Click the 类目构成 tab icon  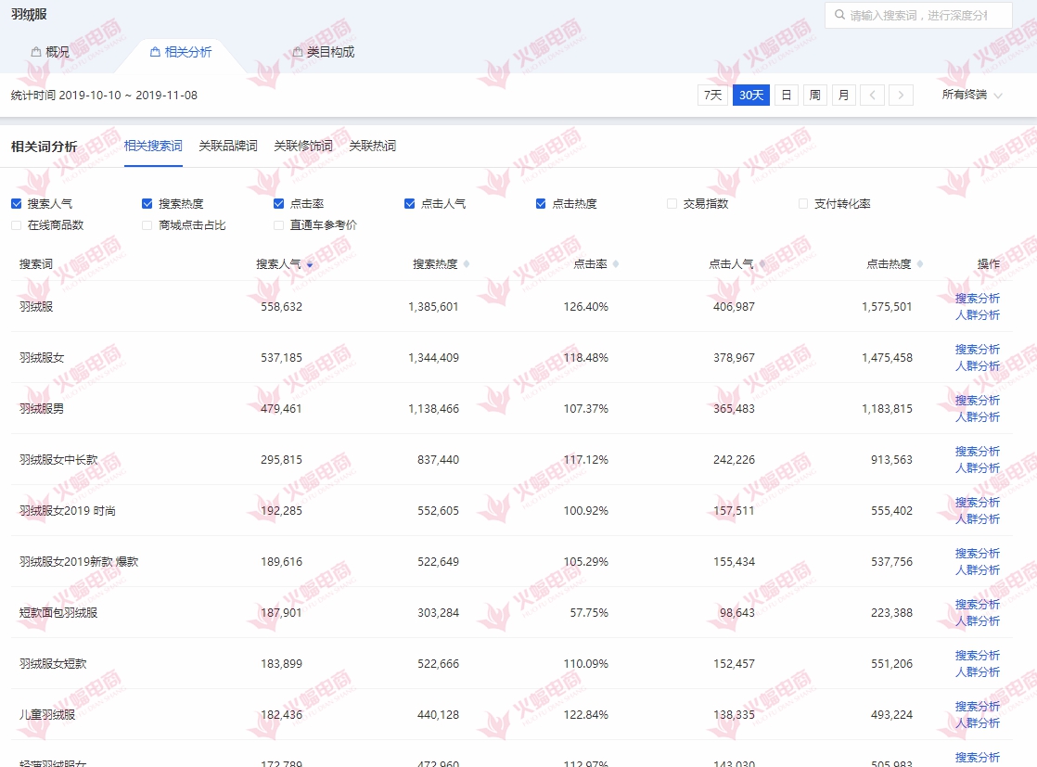point(297,51)
